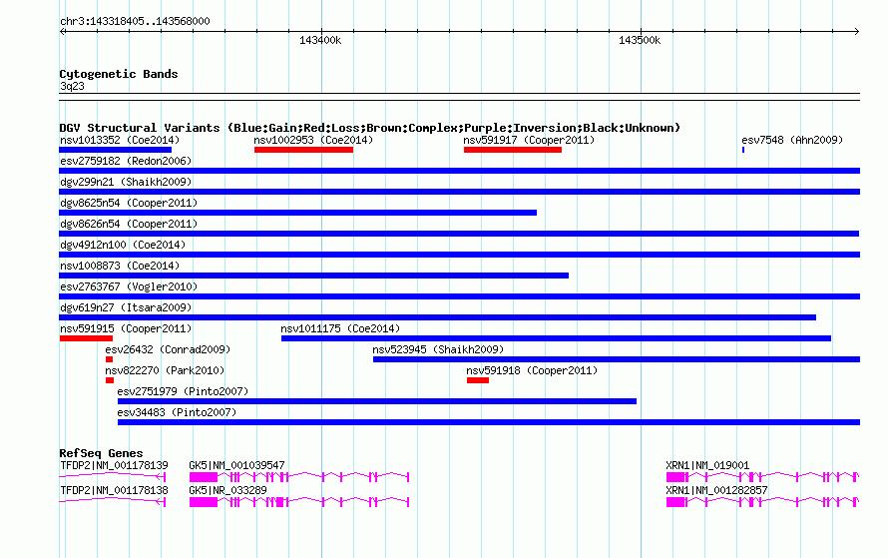Open the GK5|NR_033289 gene label
The image size is (888, 558).
(x=227, y=490)
